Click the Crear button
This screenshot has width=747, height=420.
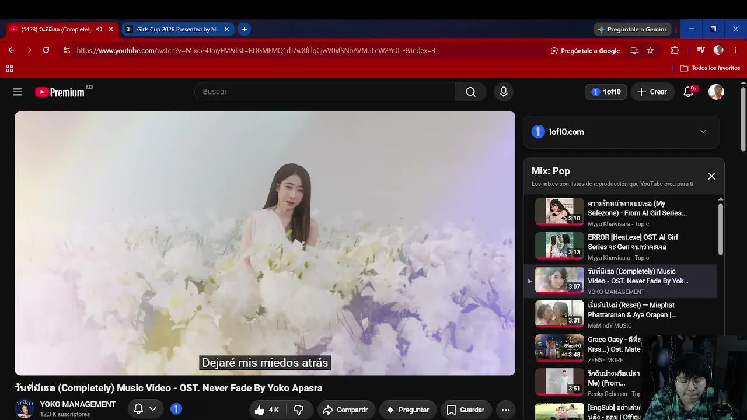[652, 92]
